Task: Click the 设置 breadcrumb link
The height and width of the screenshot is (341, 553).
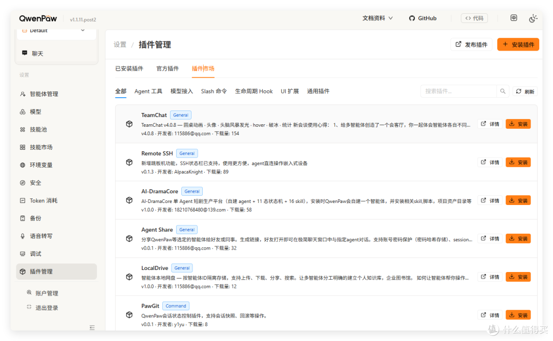Action: click(x=120, y=45)
